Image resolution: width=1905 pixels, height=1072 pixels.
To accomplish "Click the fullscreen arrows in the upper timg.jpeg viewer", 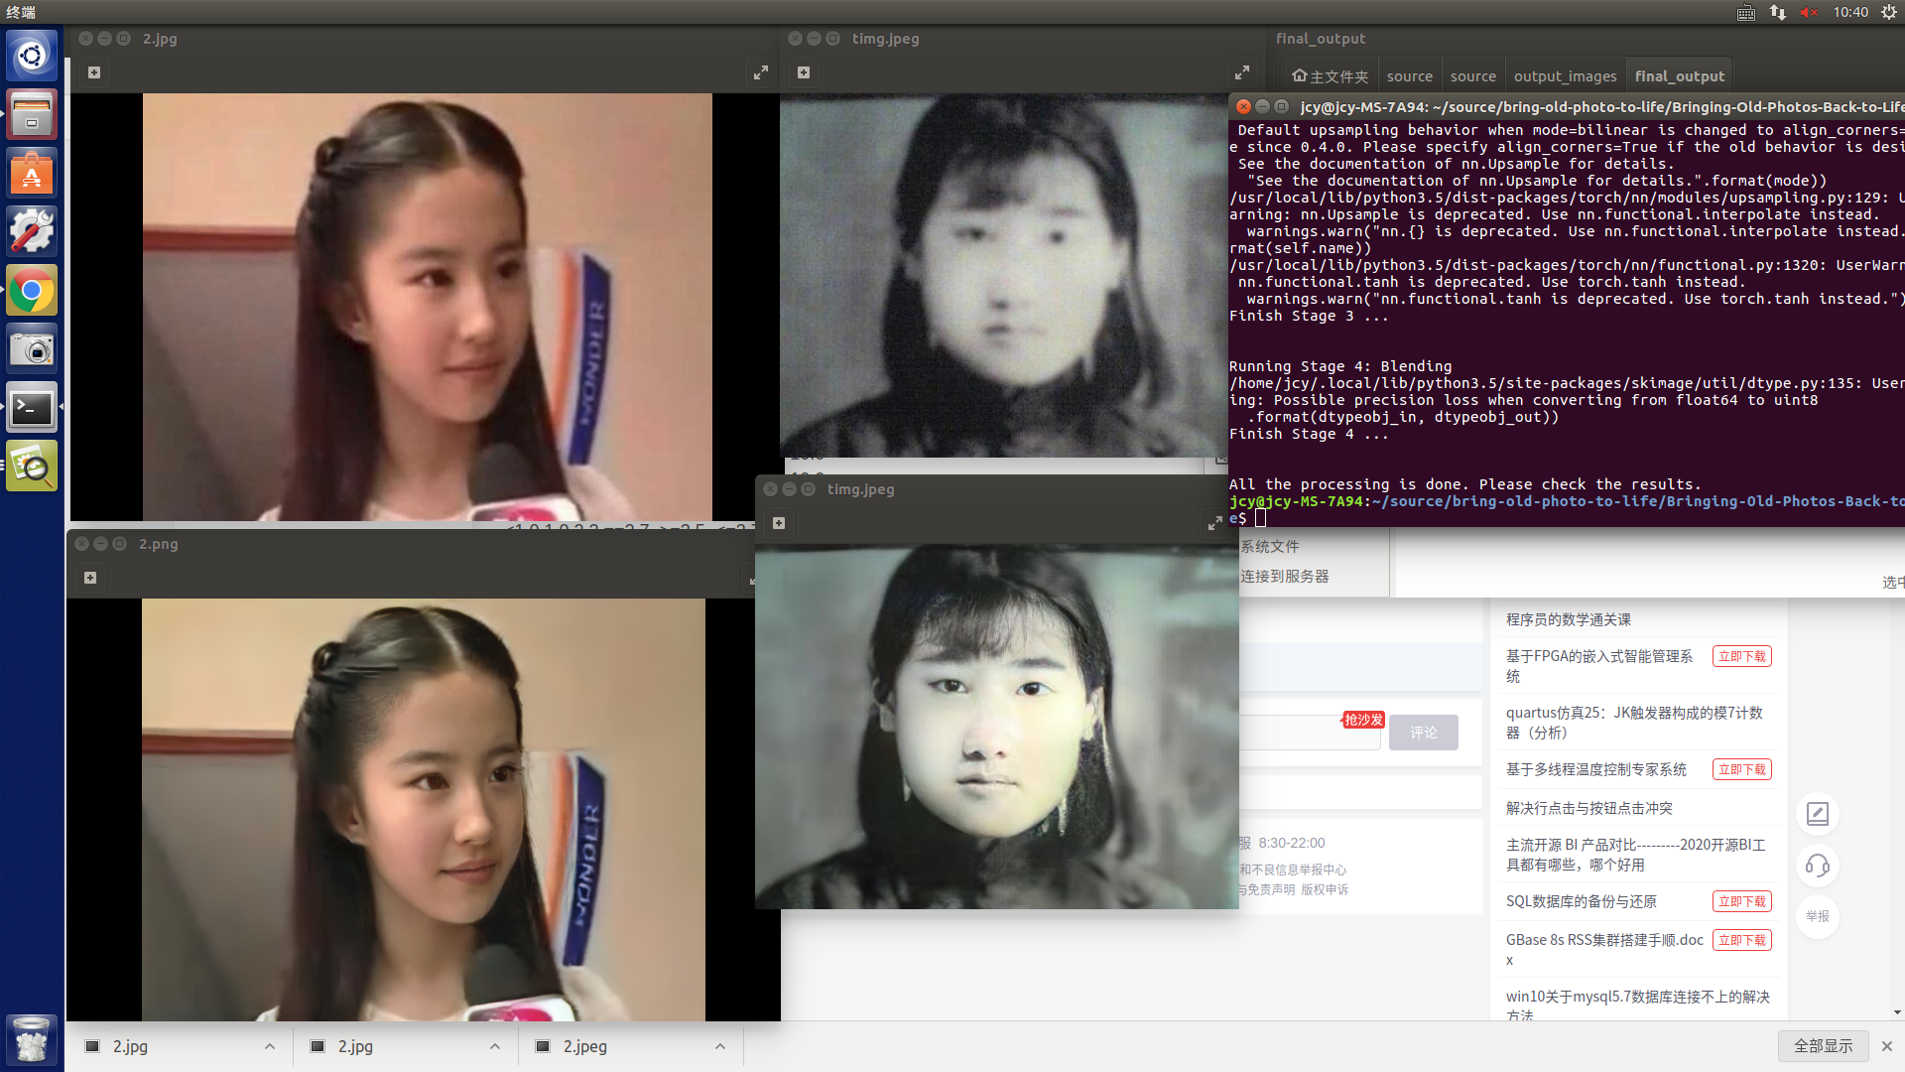I will pos(1242,72).
